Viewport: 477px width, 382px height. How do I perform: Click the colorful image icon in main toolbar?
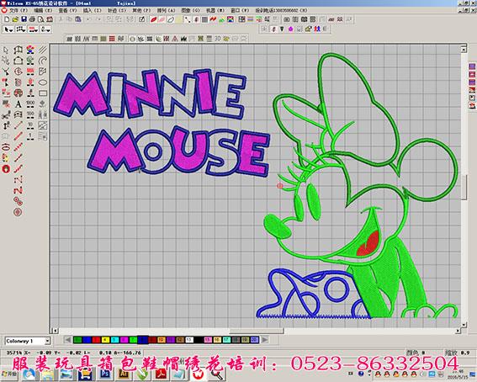point(231,19)
